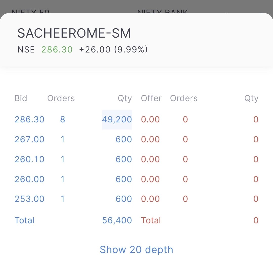Click the +26.00 (9.99%) change value
Viewport: 273px width, 270px height.
click(x=113, y=49)
